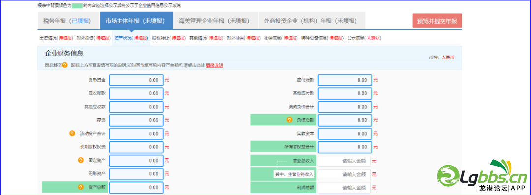Click the 实收资本 label
The height and width of the screenshot is (195, 531).
[305, 134]
